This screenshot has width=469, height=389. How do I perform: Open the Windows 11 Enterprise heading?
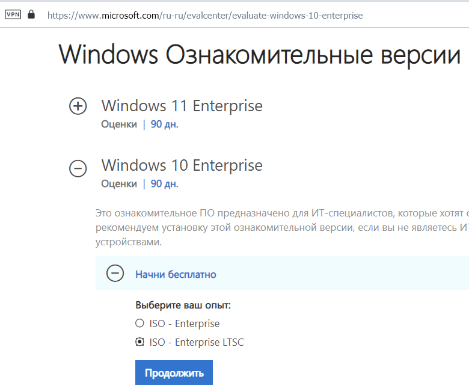(182, 106)
